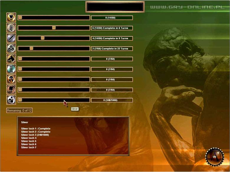This screenshot has width=230, height=172.
Task: Click sword row slider handle
Action: pos(43,38)
